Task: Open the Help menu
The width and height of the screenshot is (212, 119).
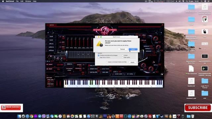Action: pyautogui.click(x=34, y=1)
